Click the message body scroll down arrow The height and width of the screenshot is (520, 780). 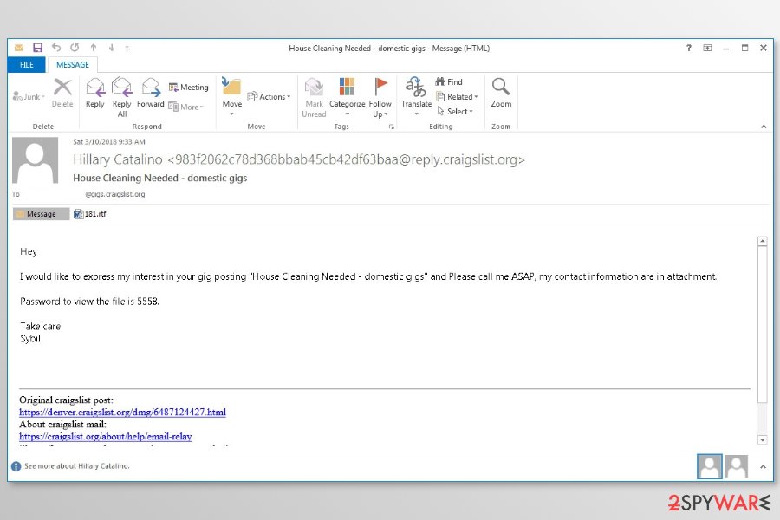[x=762, y=439]
